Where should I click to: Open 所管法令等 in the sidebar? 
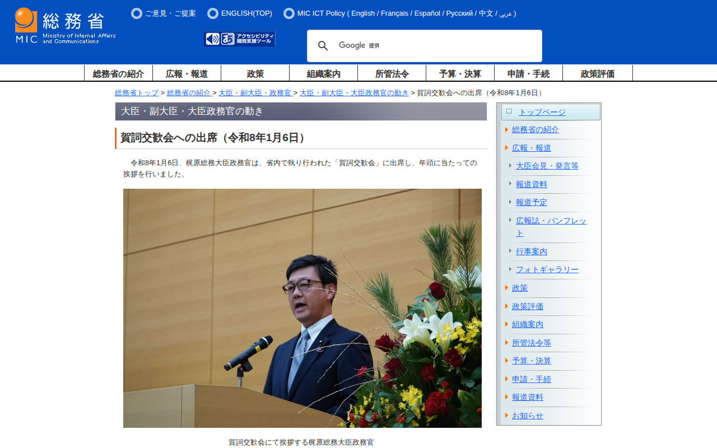pyautogui.click(x=531, y=343)
